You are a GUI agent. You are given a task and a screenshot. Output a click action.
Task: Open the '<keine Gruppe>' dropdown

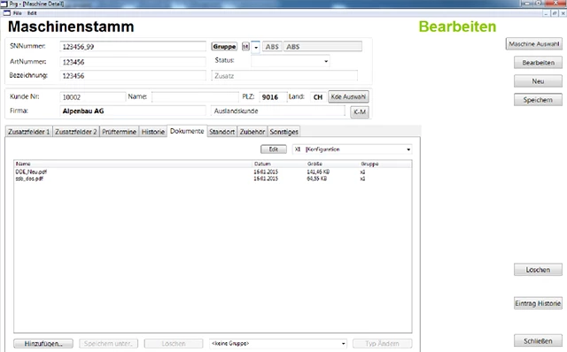[x=343, y=344]
